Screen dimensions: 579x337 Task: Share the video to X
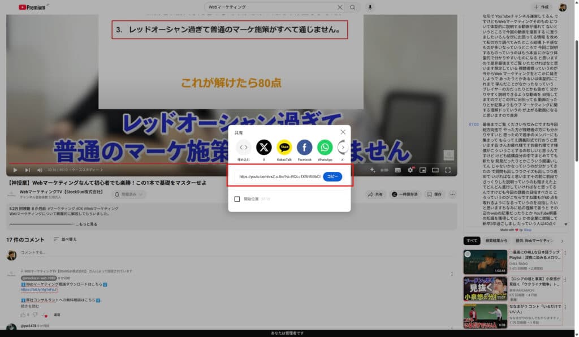(x=264, y=147)
